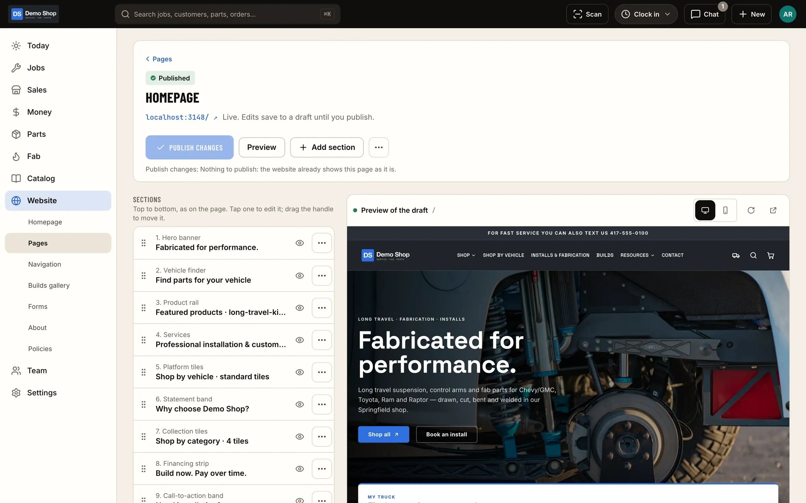Open the Parts sidebar item
This screenshot has width=806, height=503.
[x=58, y=134]
